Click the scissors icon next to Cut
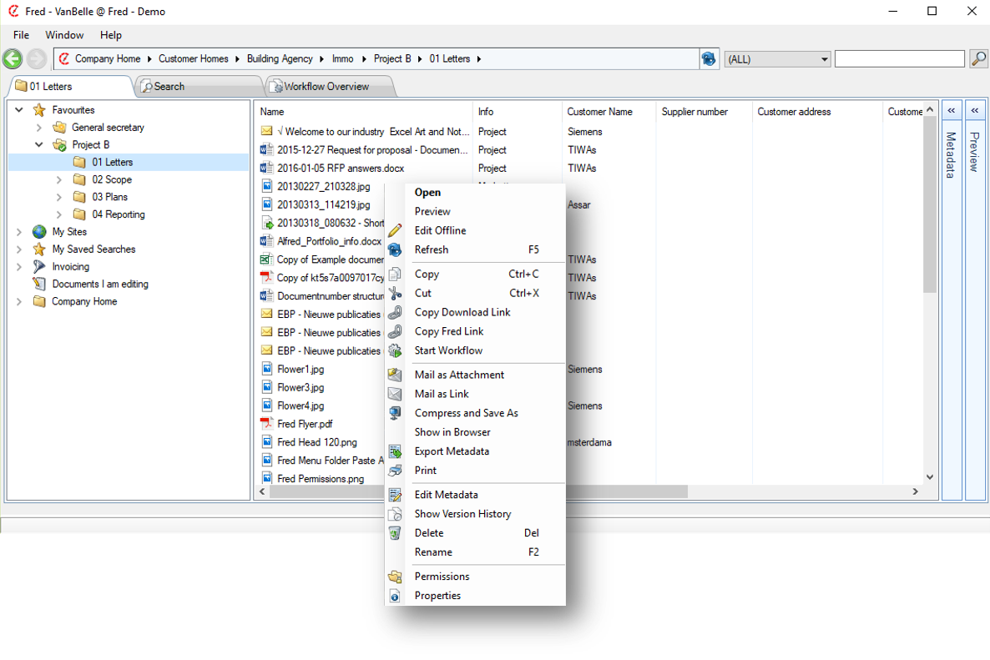Image resolution: width=990 pixels, height=660 pixels. tap(396, 293)
